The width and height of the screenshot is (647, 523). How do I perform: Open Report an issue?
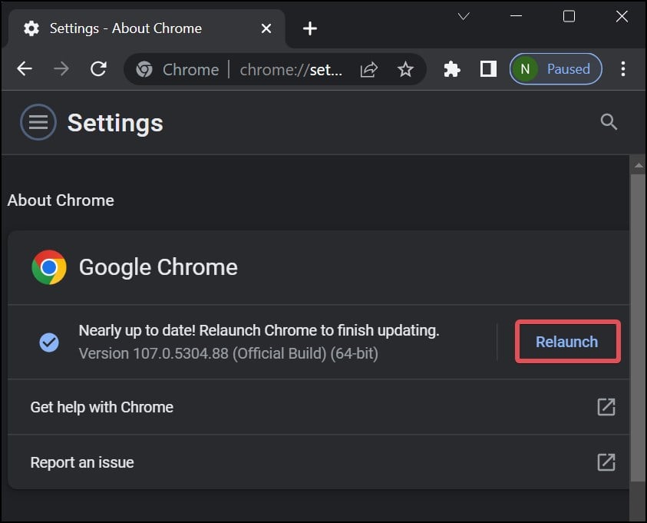tap(319, 462)
